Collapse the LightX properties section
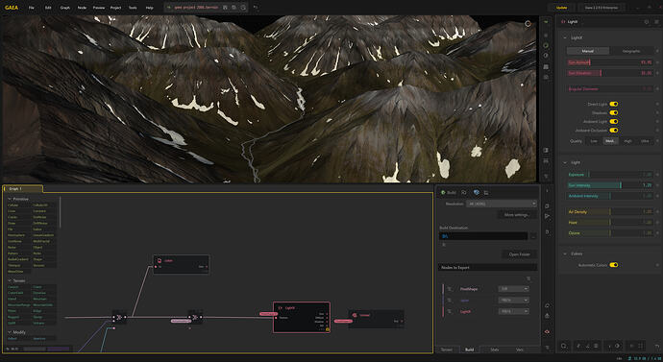The width and height of the screenshot is (663, 362). pos(565,37)
